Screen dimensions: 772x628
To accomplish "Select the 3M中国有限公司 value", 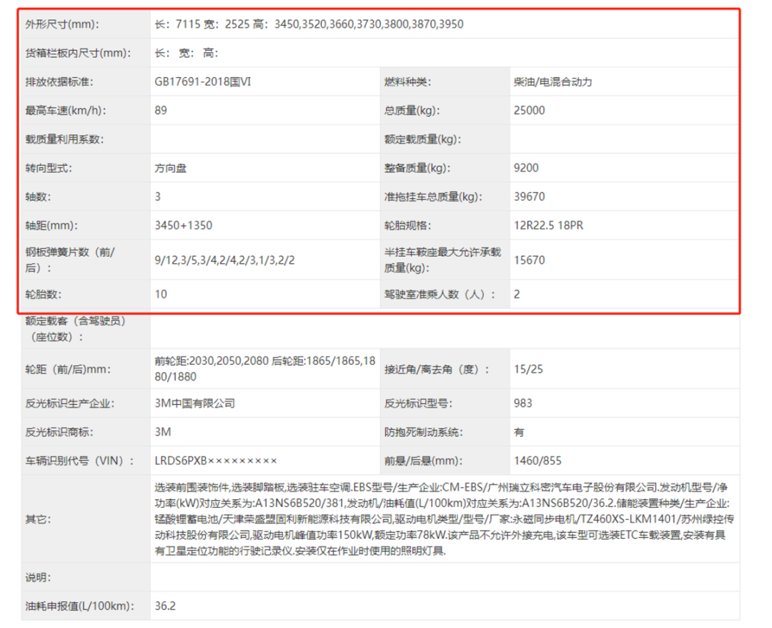I will coord(194,403).
